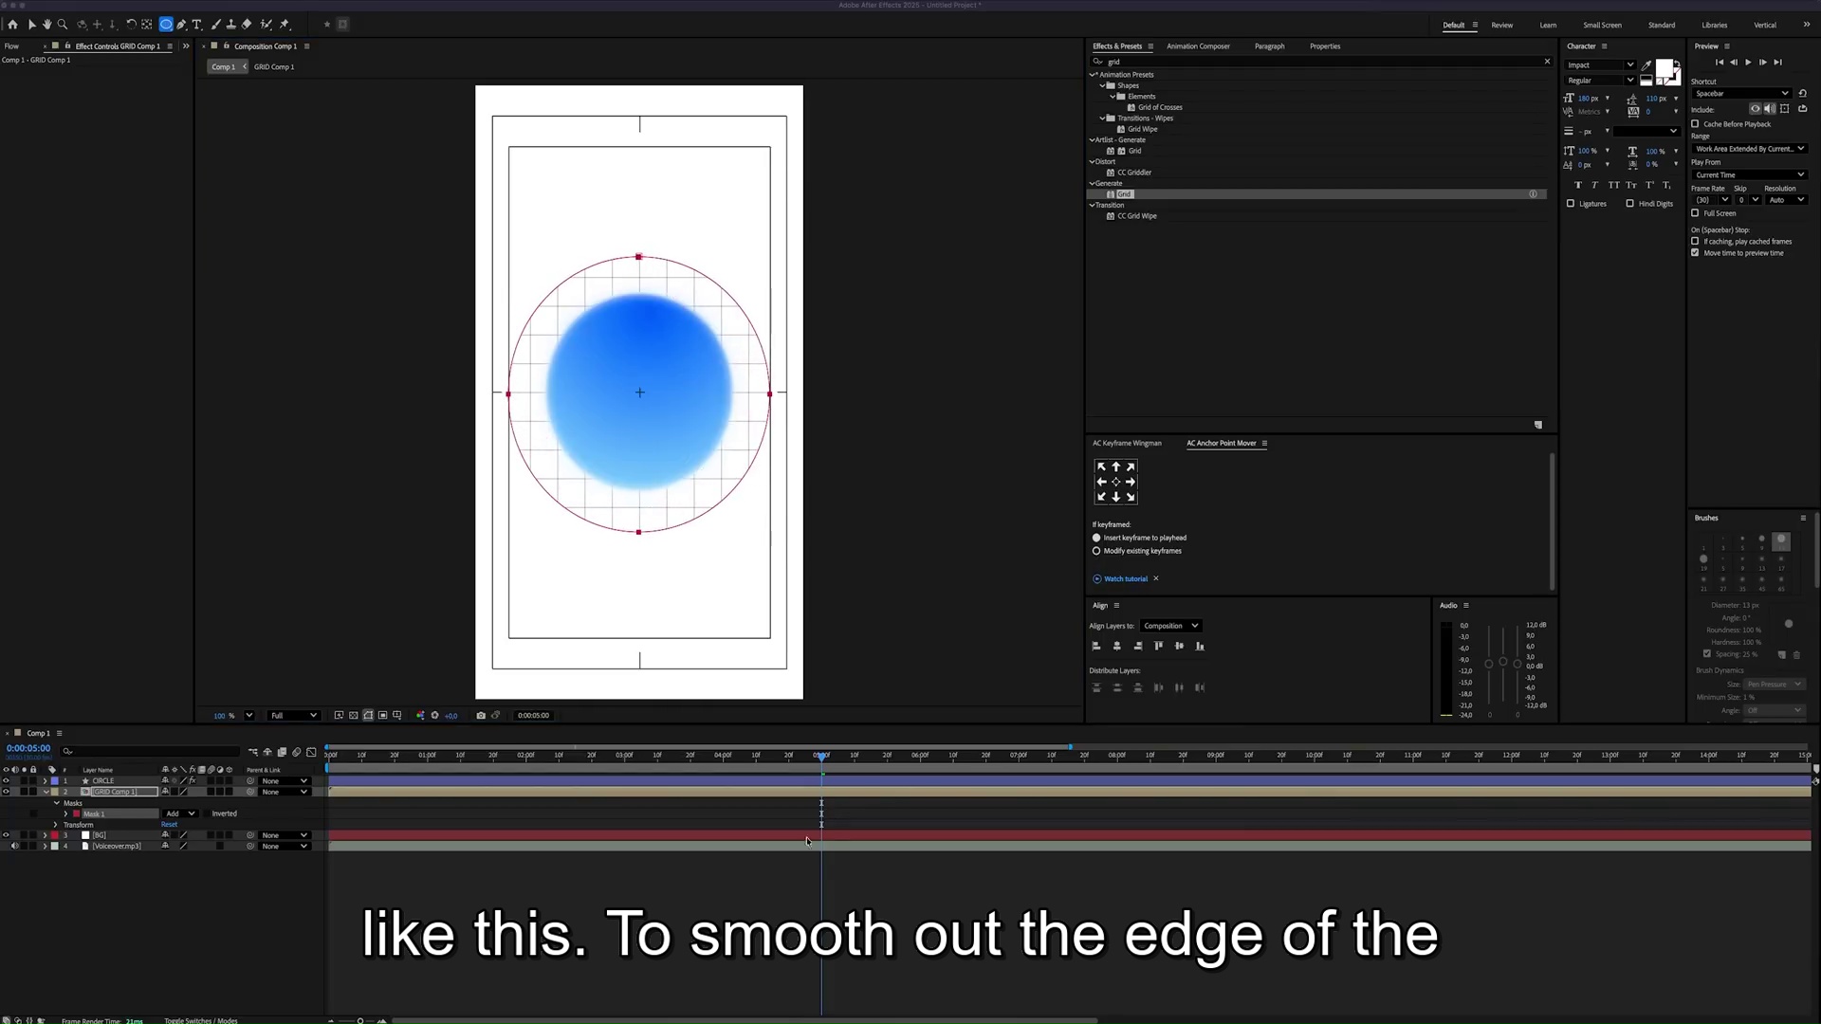Image resolution: width=1821 pixels, height=1024 pixels.
Task: Select the Pen tool
Action: pyautogui.click(x=181, y=25)
